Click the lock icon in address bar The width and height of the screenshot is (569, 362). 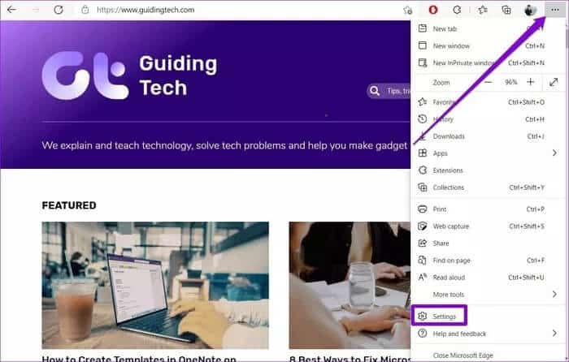point(85,10)
